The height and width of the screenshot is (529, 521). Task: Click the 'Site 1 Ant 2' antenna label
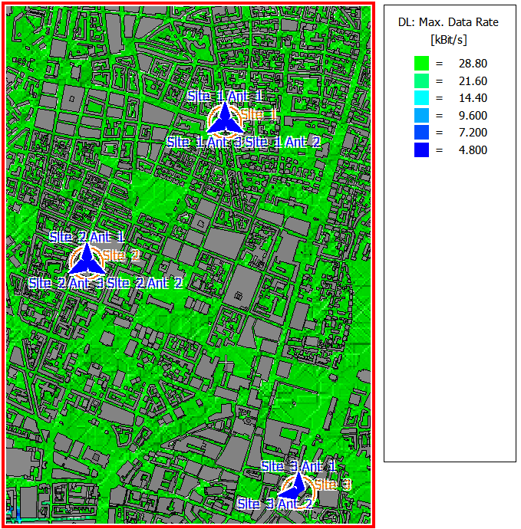tap(283, 142)
